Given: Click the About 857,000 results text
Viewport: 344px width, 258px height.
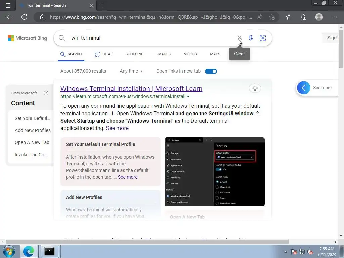Looking at the screenshot, I should point(83,71).
